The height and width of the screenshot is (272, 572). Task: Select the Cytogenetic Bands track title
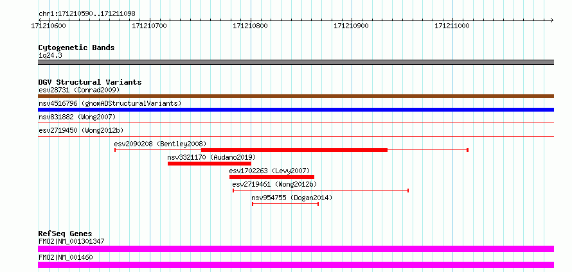[x=76, y=47]
